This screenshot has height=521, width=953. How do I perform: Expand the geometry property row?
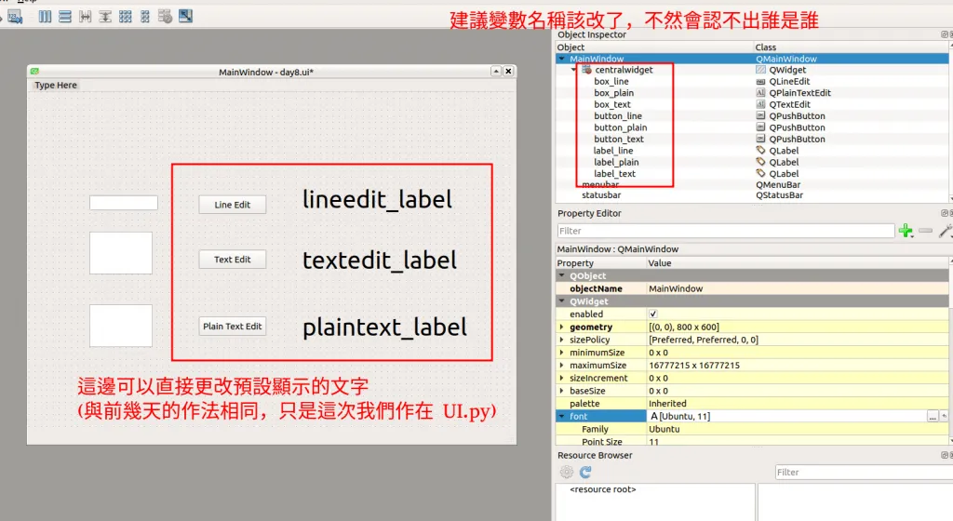tap(561, 327)
